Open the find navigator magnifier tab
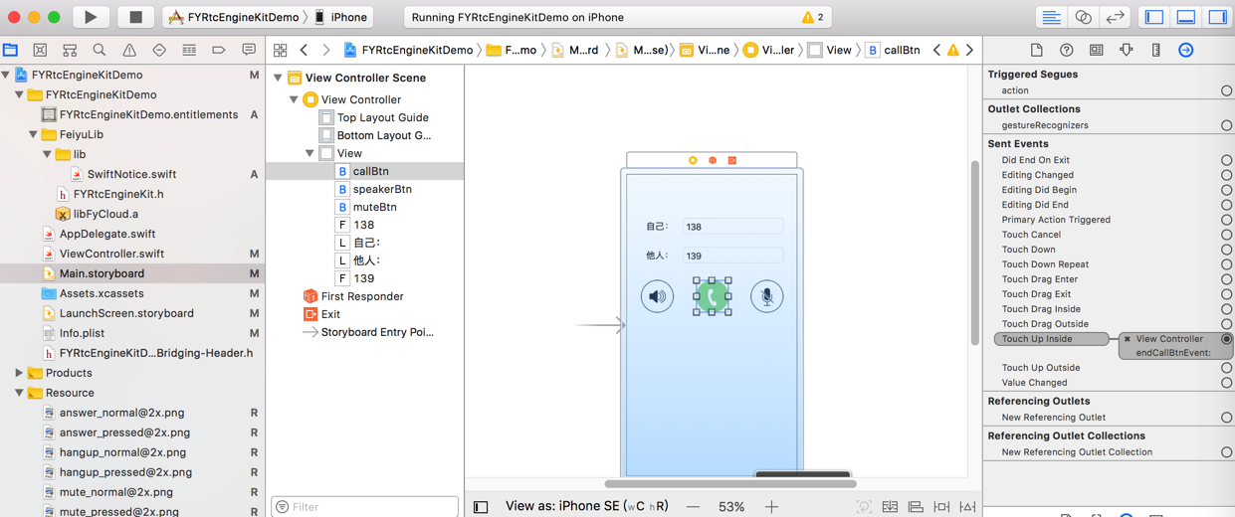The width and height of the screenshot is (1235, 517). (x=100, y=50)
